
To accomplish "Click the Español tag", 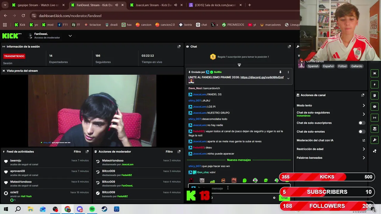I will tap(328, 66).
